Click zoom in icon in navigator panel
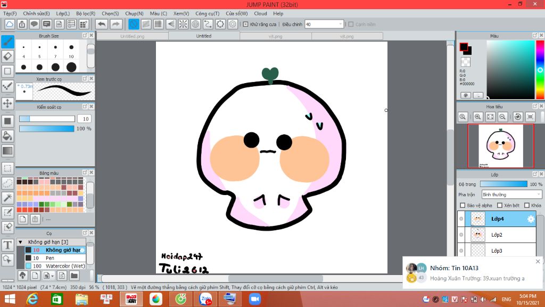545x307 pixels. [477, 117]
